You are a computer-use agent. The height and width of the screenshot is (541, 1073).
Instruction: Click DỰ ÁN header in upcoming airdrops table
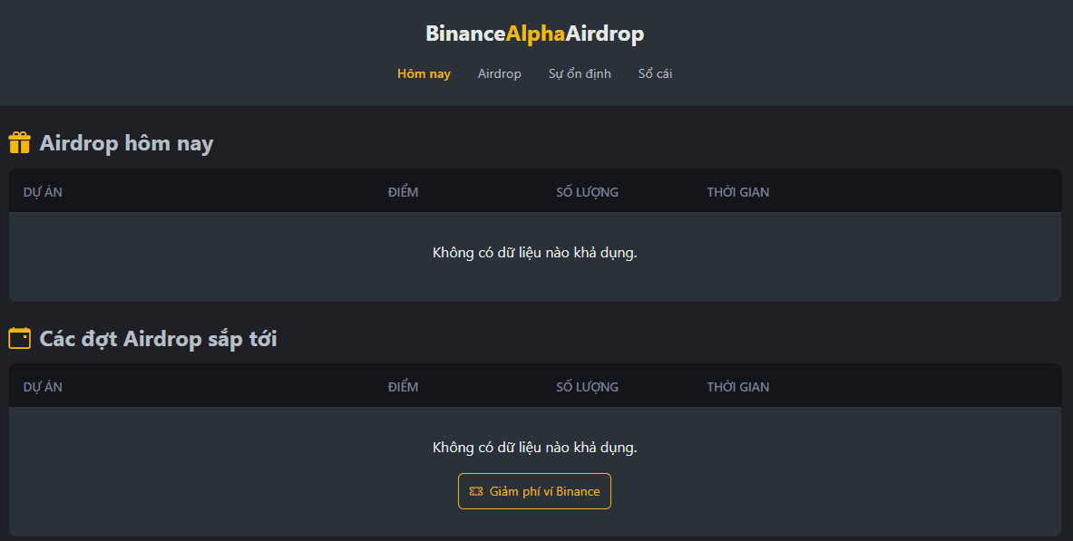click(43, 387)
